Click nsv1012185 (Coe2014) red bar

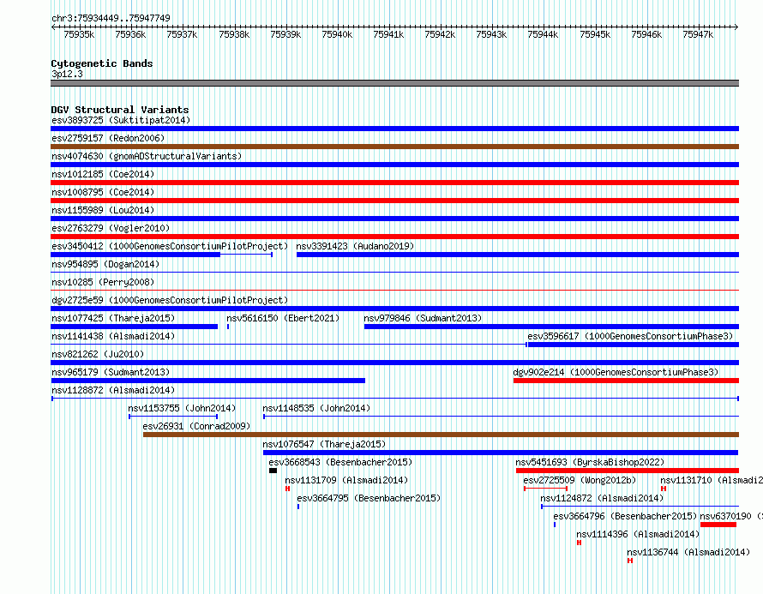[x=394, y=183]
